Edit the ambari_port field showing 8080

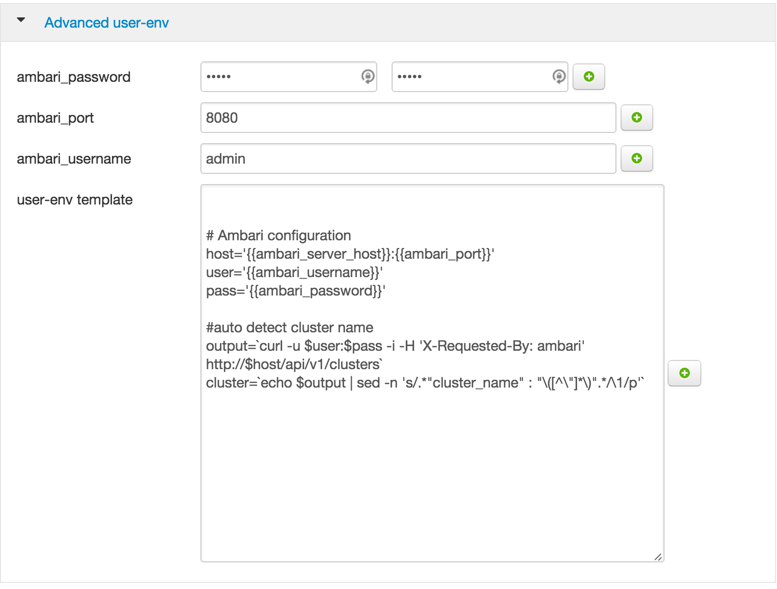click(408, 118)
